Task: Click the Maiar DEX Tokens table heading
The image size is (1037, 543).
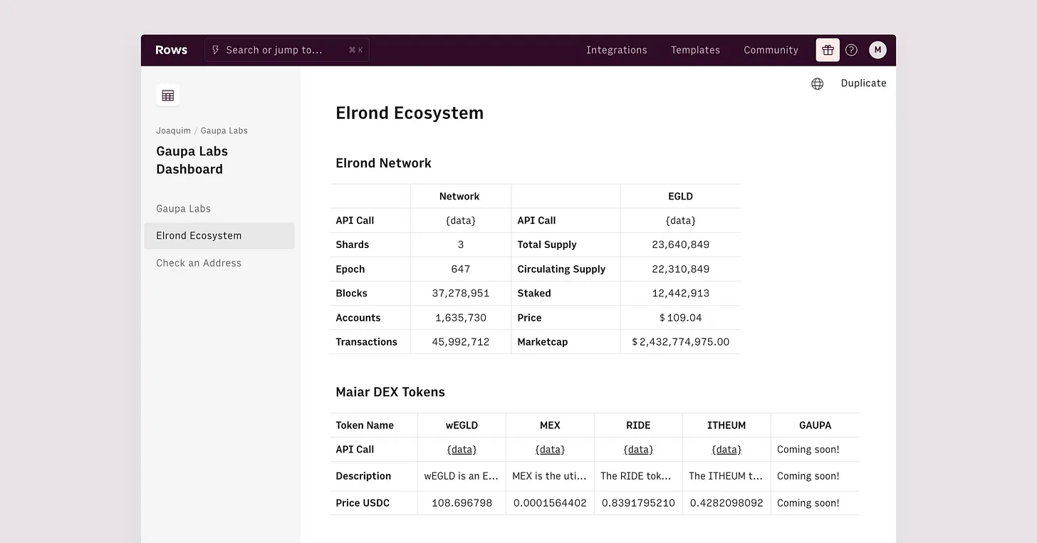Action: click(x=390, y=392)
